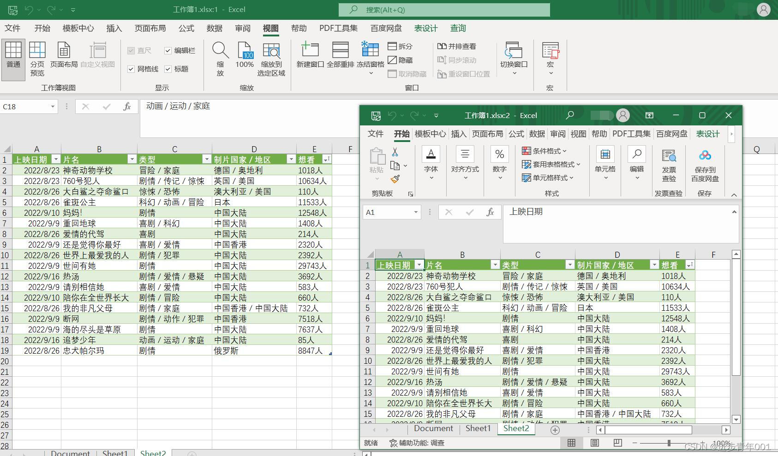This screenshot has height=456, width=778.
Task: Adjust zoom slider in second window
Action: (669, 443)
